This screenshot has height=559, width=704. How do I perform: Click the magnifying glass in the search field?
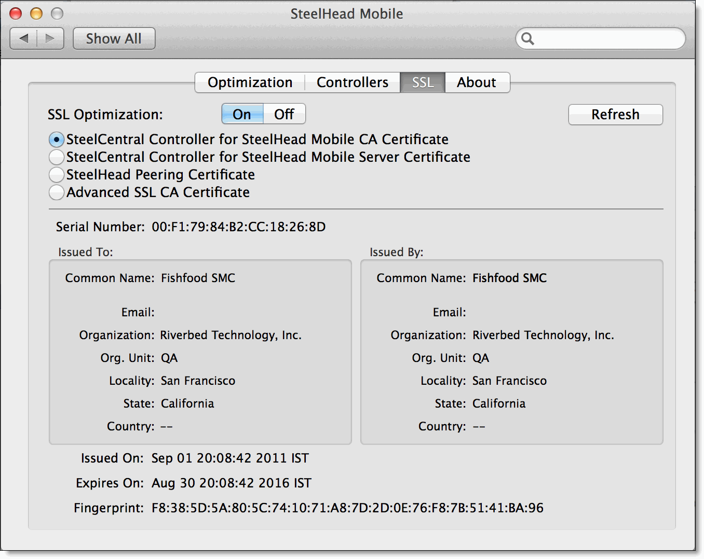click(x=528, y=39)
